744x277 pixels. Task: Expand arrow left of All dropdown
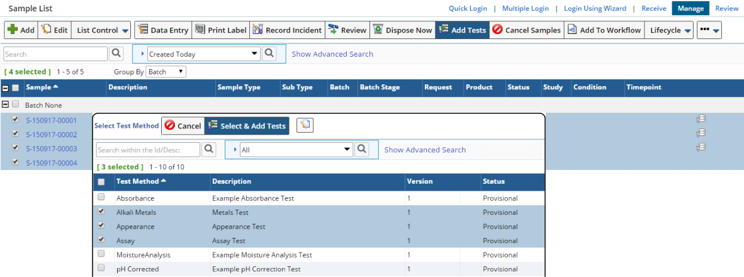[x=234, y=150]
